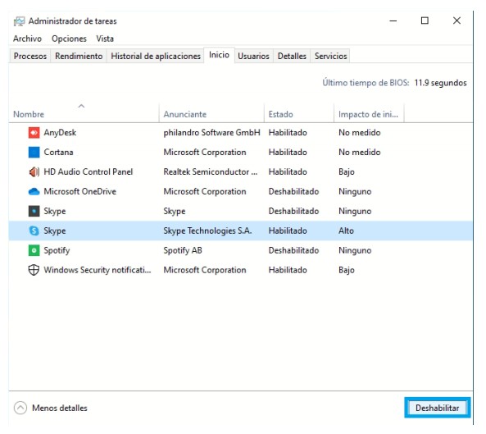Select the green Spotify icon
The height and width of the screenshot is (434, 486).
tap(34, 250)
